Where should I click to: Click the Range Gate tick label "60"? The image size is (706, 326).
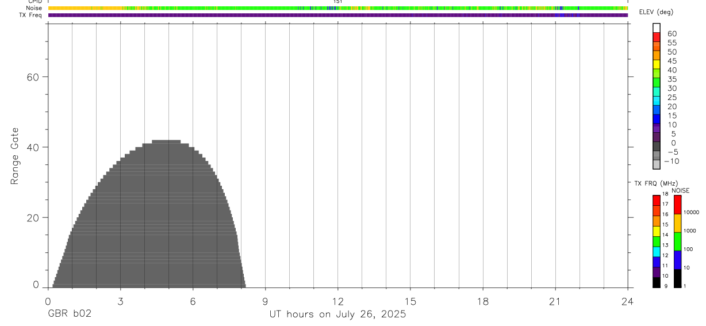pyautogui.click(x=32, y=77)
